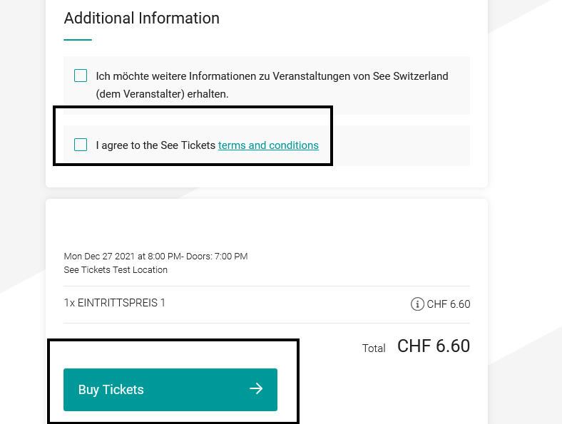Click the Additional Information heading
This screenshot has width=562, height=424.
142,18
